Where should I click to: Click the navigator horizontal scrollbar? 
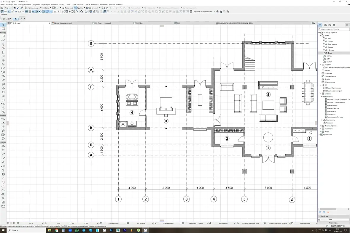pyautogui.click(x=328, y=209)
